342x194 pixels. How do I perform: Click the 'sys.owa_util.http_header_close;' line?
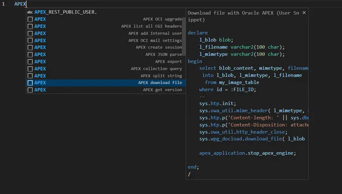(243, 132)
